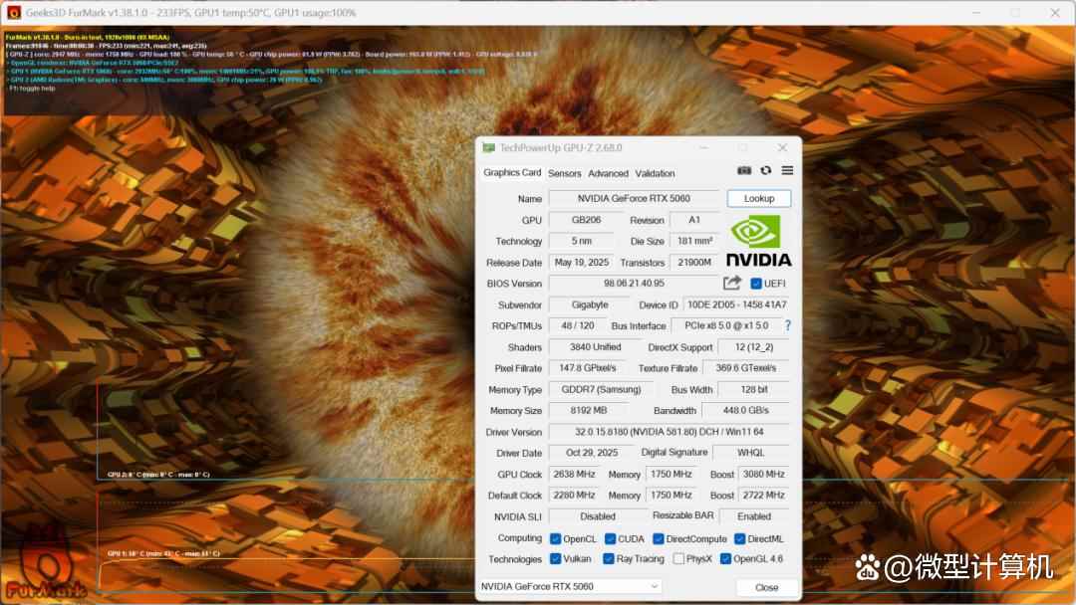
Task: Click the F1 toggle help text in FurMark
Action: coord(31,89)
